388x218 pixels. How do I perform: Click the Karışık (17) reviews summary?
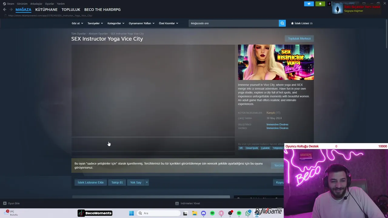click(x=273, y=113)
